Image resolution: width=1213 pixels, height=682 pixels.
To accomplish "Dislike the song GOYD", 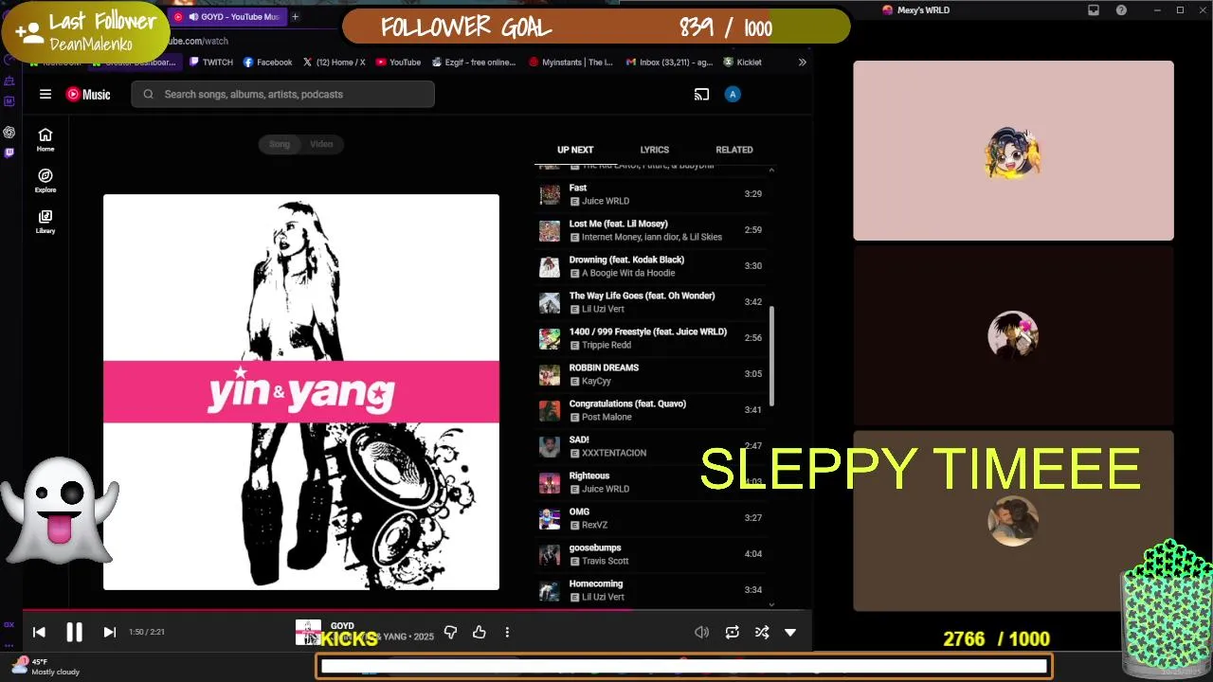I will coord(450,632).
